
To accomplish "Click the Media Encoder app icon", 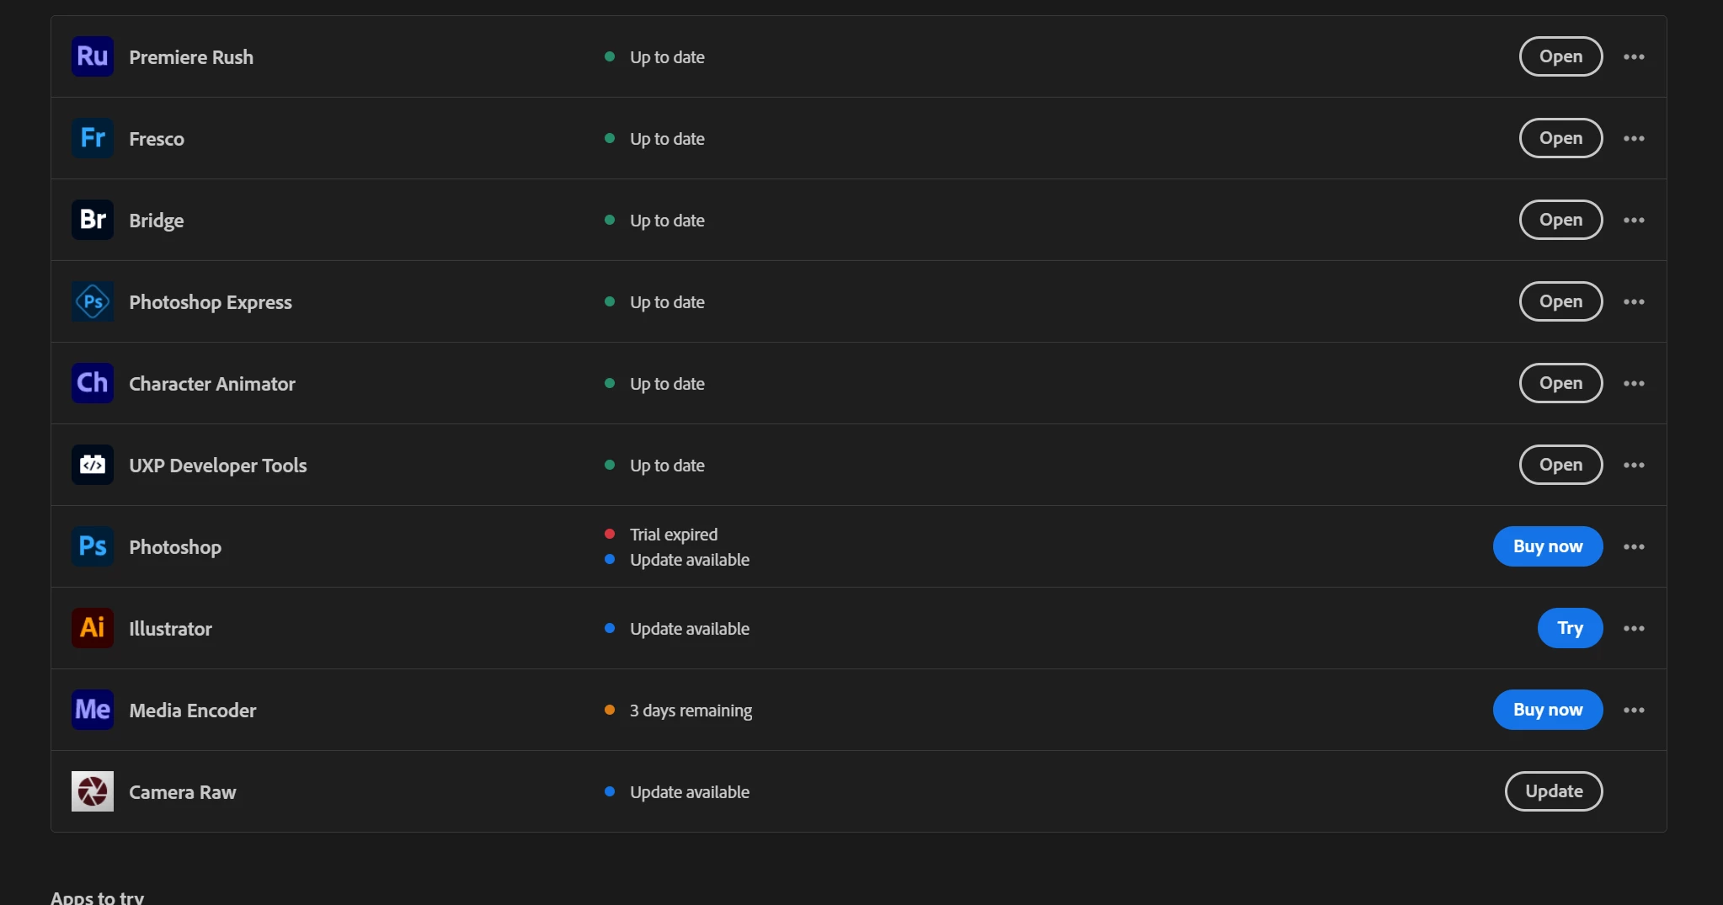I will [x=93, y=710].
